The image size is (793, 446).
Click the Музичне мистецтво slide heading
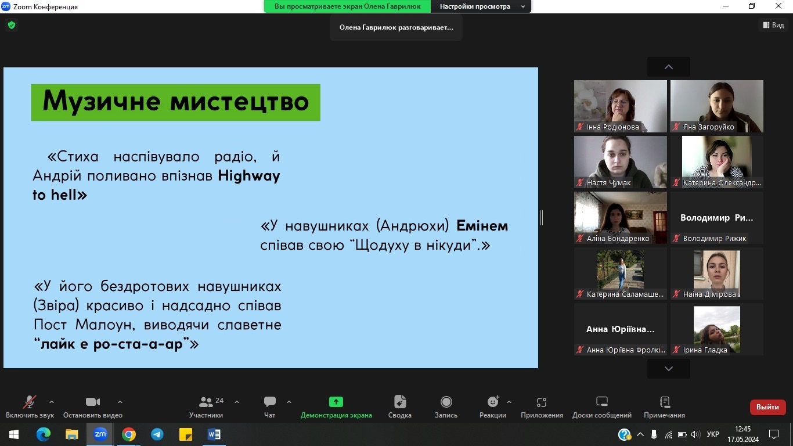[x=176, y=102]
